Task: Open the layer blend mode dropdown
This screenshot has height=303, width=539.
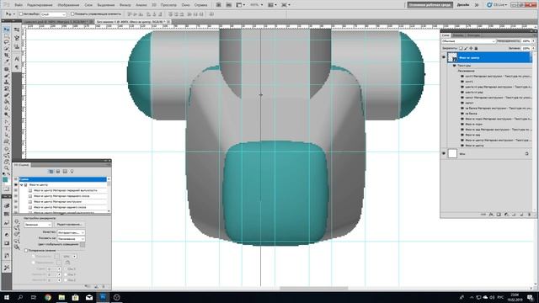Action: [468, 41]
